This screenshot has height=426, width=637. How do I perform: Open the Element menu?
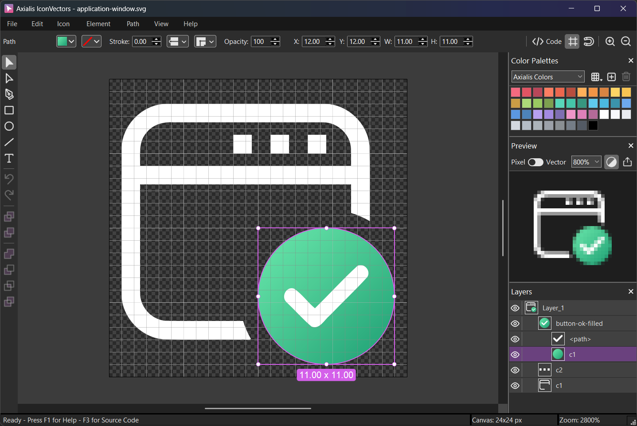point(98,23)
